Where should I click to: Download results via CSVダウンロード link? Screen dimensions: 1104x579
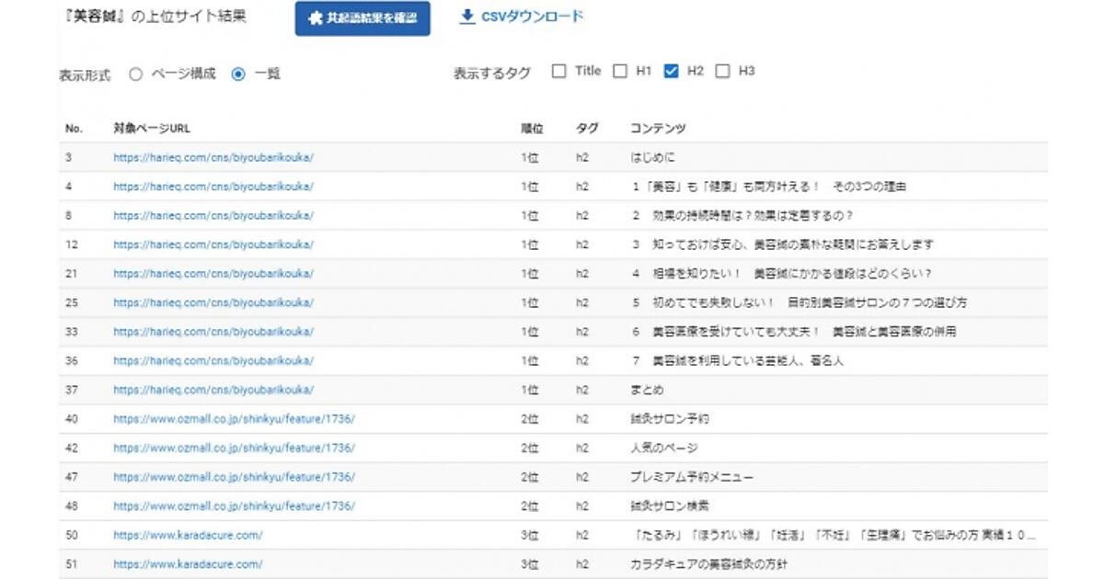pos(521,17)
